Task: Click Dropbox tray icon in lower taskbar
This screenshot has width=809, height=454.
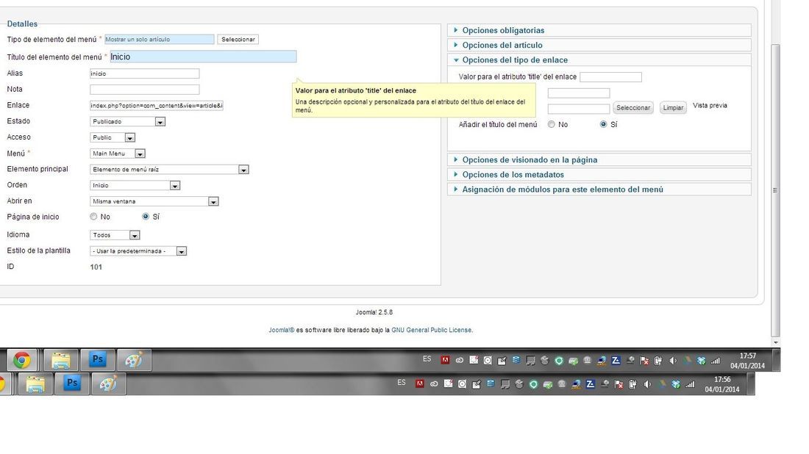Action: coord(676,384)
